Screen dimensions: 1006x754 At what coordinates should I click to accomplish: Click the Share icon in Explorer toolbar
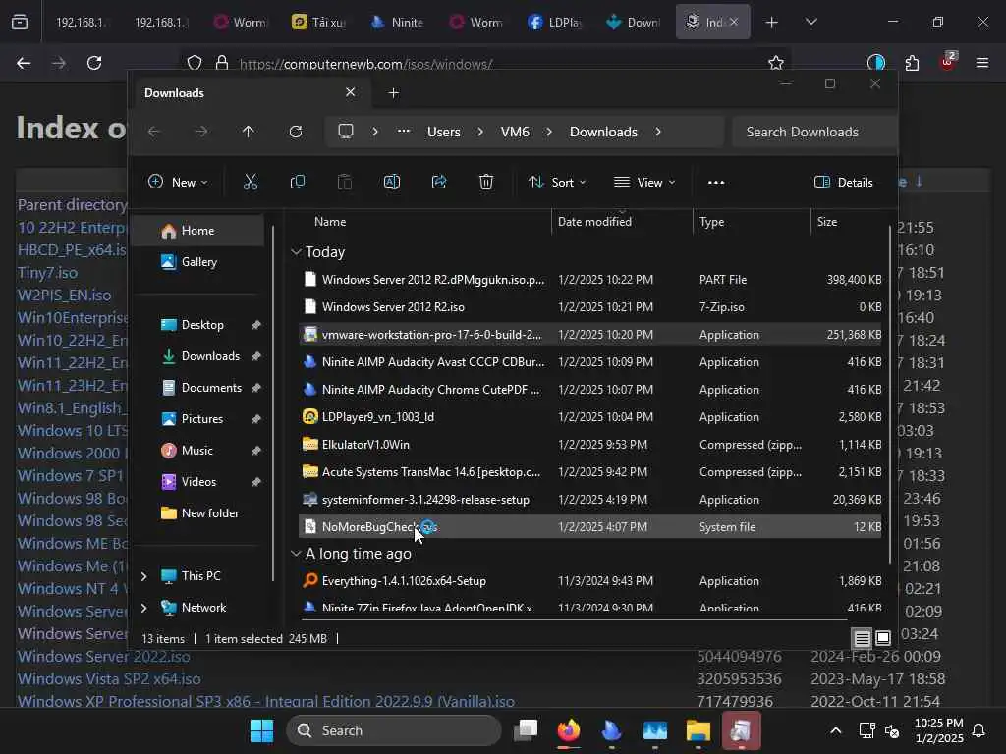(x=439, y=182)
